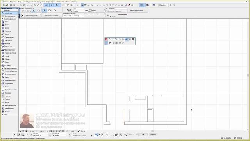
Task: Open the Документ menu
Action: (x=41, y=2)
